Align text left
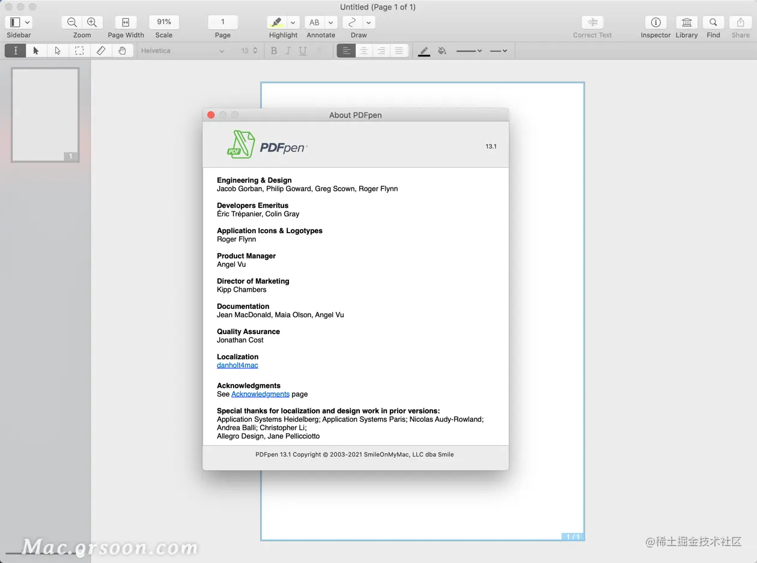The width and height of the screenshot is (757, 563). [x=346, y=50]
